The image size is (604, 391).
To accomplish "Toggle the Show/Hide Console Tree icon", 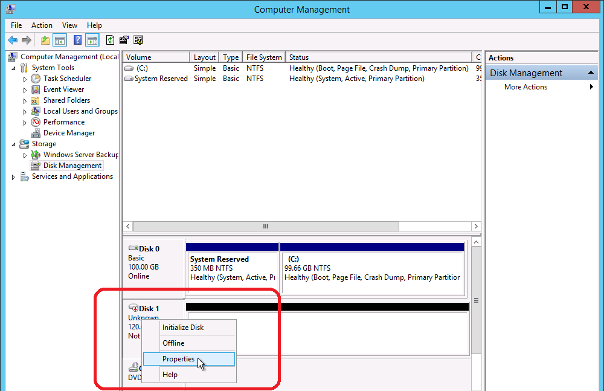I will [60, 40].
